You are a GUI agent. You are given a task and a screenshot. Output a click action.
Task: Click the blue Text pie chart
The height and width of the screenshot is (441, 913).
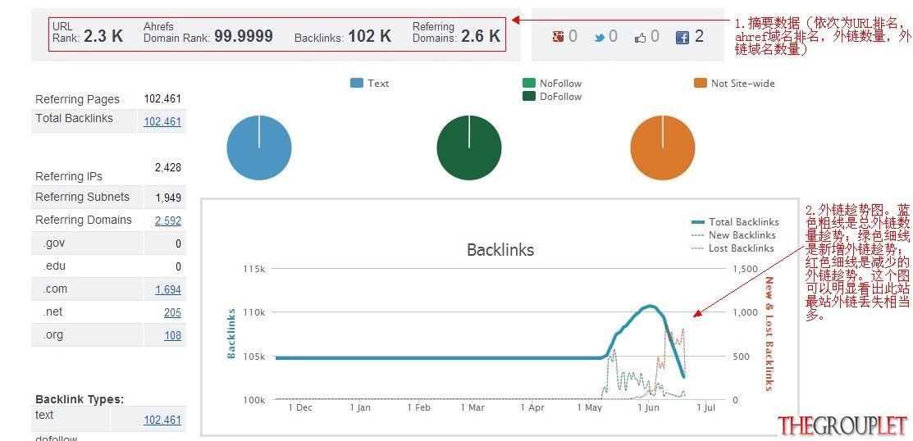259,148
